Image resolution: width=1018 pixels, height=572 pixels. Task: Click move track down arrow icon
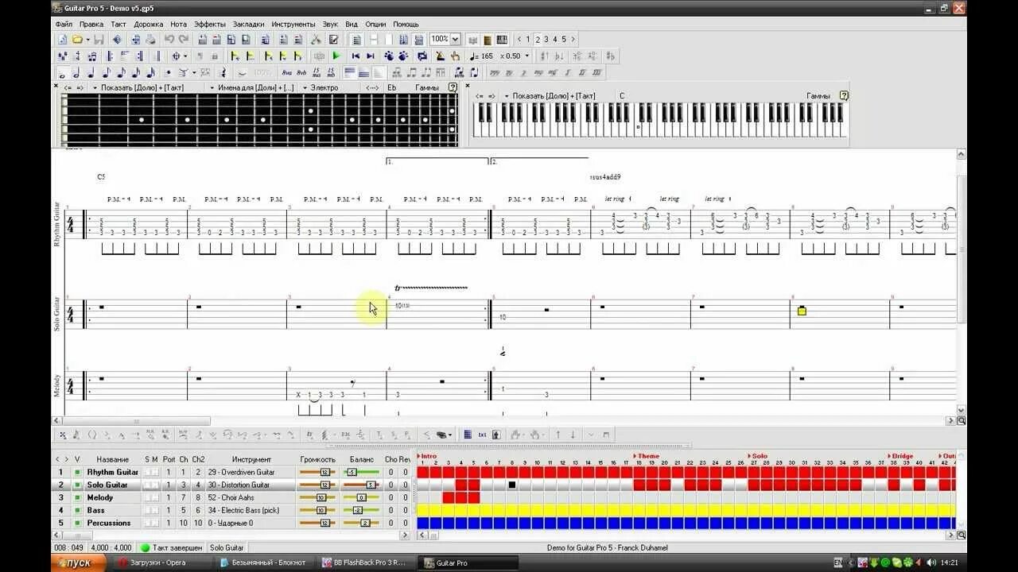click(573, 435)
